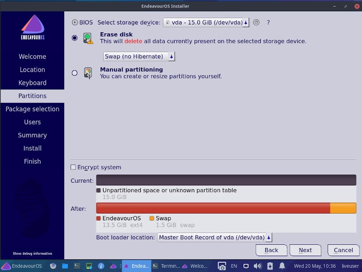
Task: Click the notification bell icon
Action: pyautogui.click(x=281, y=266)
